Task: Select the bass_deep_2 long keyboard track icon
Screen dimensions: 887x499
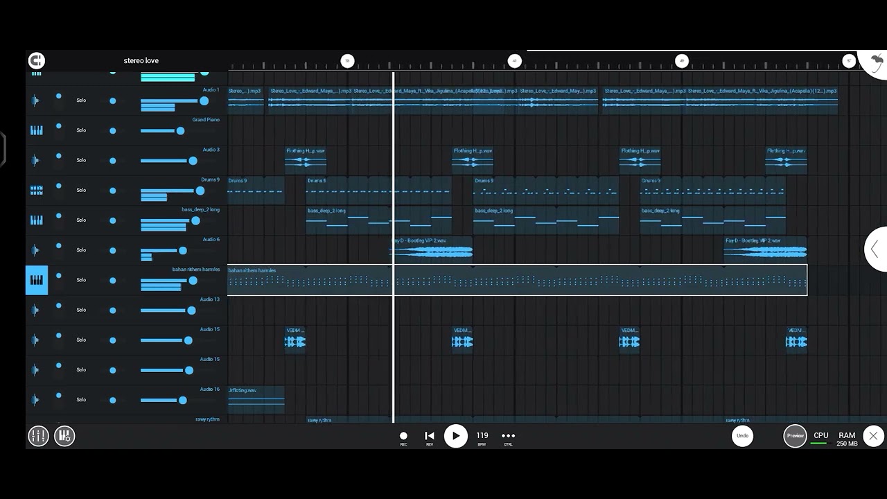Action: 36,220
